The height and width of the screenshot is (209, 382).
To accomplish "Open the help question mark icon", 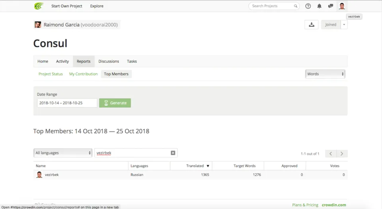I will (308, 6).
